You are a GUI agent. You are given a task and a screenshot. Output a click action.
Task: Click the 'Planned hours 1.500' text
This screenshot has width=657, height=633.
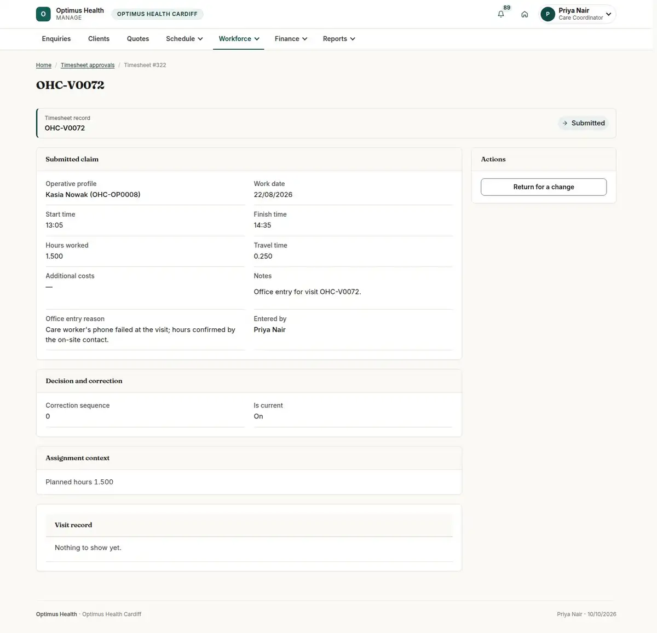click(79, 482)
